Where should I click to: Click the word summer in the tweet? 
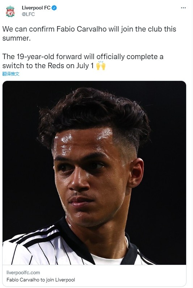(16, 38)
